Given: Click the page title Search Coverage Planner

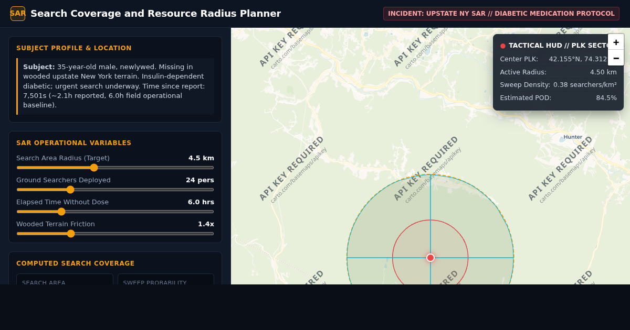Looking at the screenshot, I should (x=155, y=14).
